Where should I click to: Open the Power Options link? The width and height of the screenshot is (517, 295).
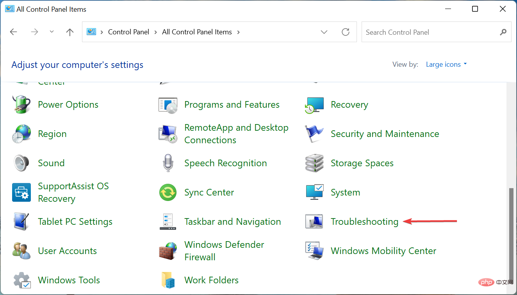68,105
